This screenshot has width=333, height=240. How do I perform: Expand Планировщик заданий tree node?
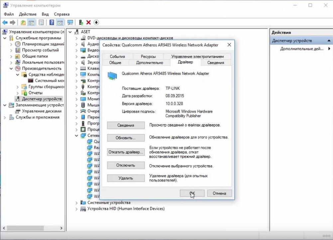[11, 44]
